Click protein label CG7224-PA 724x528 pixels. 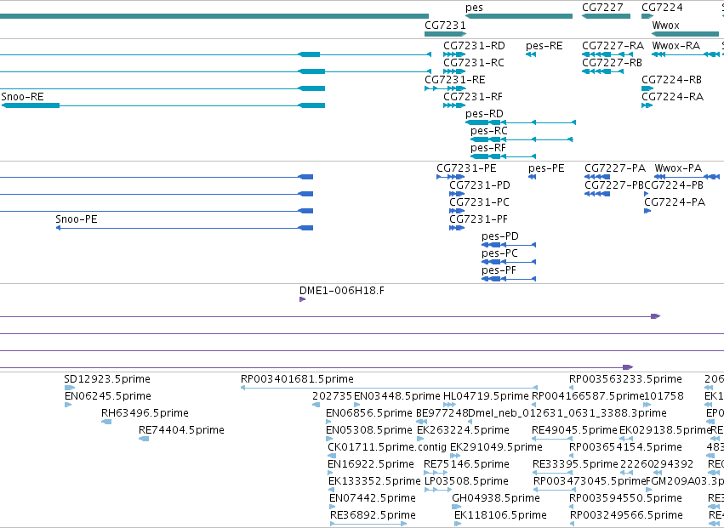[x=675, y=202]
